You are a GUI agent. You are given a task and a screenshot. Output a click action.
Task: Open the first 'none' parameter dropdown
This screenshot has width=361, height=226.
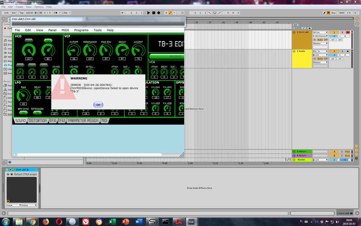click(14, 205)
